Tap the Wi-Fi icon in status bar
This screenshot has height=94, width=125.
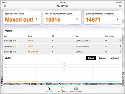(6, 2)
